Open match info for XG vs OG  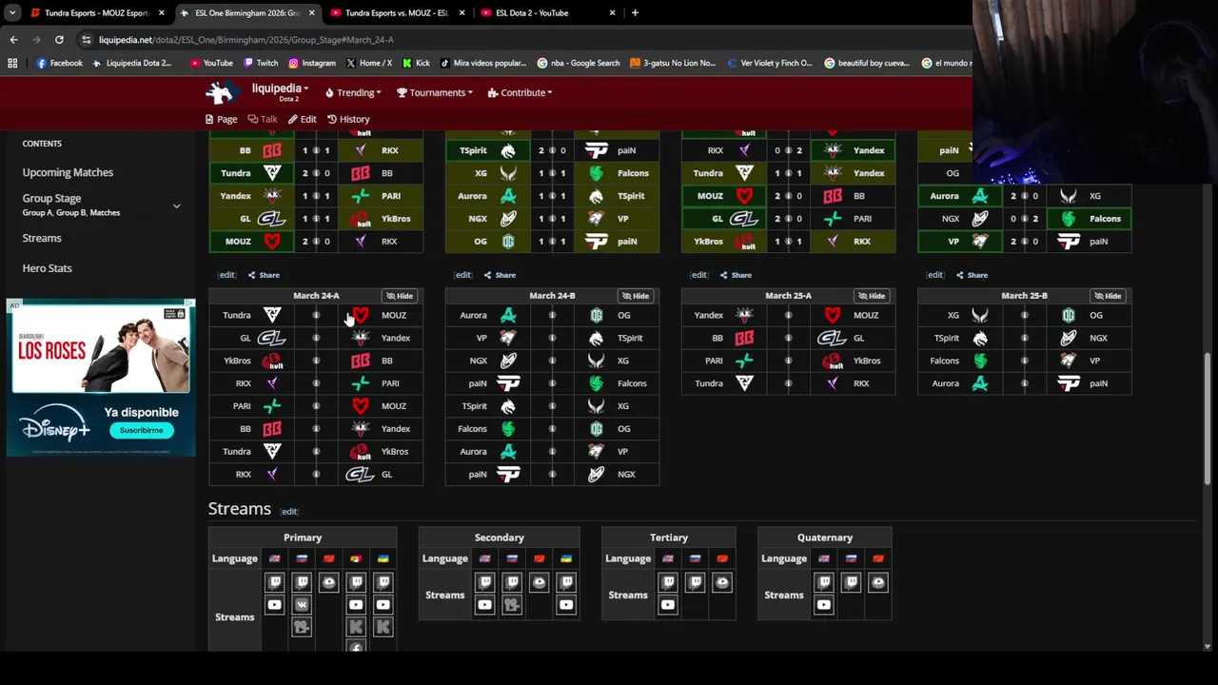pos(1024,315)
